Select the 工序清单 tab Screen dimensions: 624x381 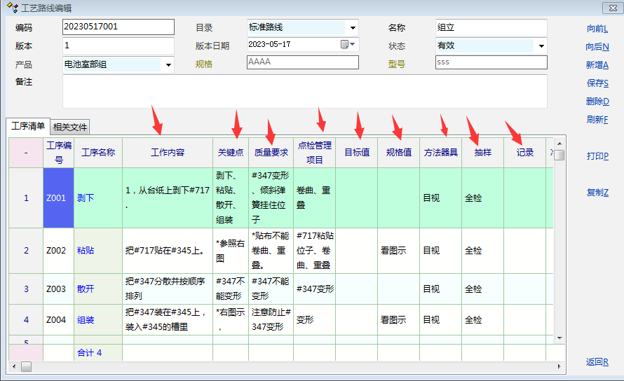click(28, 127)
